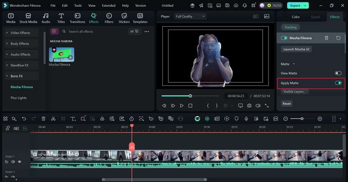Image resolution: width=348 pixels, height=182 pixels.
Task: Open the Titles panel
Action: (x=61, y=18)
